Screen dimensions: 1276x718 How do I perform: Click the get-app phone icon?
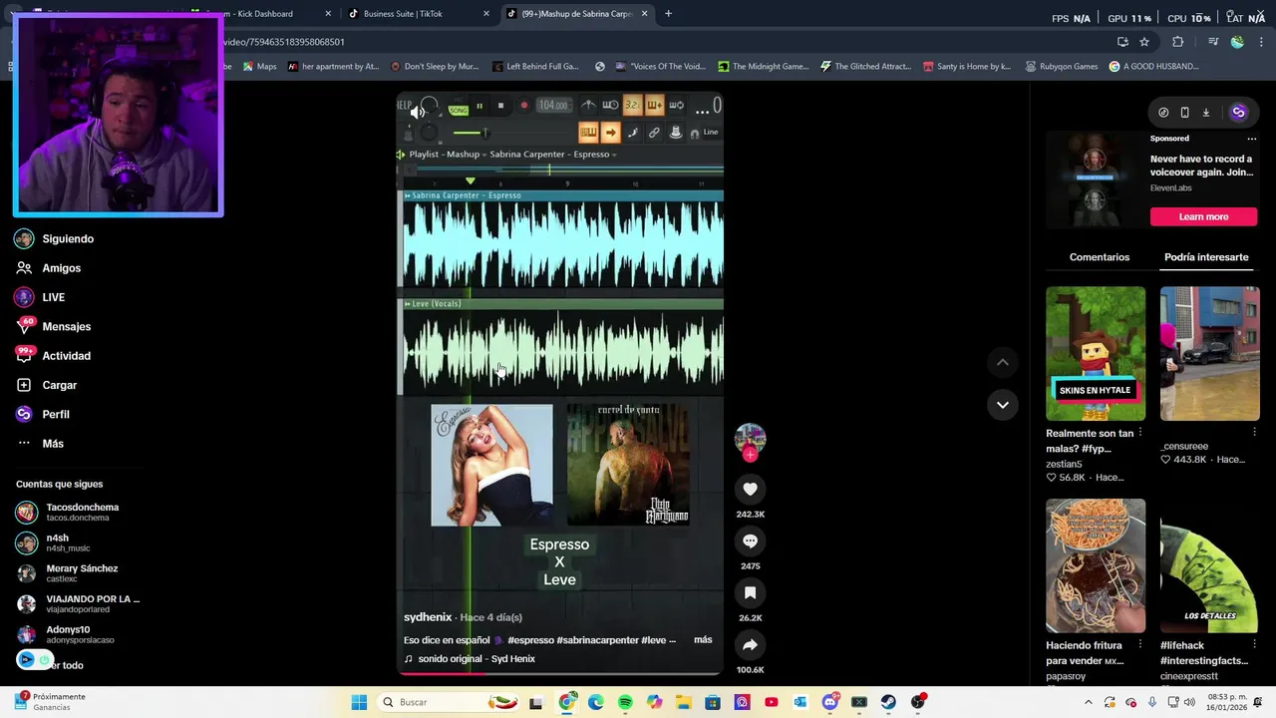coord(1184,113)
